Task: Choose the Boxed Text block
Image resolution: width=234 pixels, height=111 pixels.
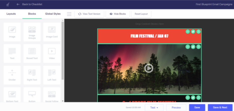Action: point(32,54)
